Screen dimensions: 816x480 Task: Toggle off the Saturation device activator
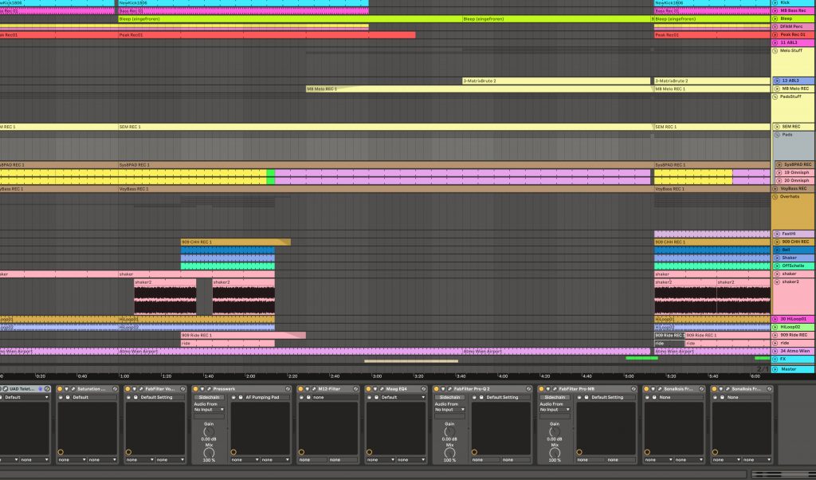(58, 388)
